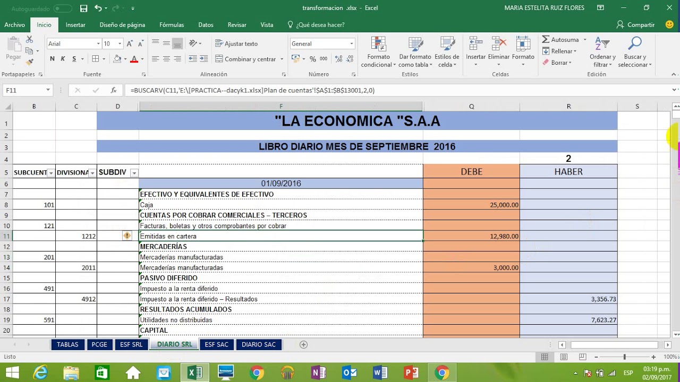Click the Ordenar y filtrar icon
The width and height of the screenshot is (680, 382).
click(602, 52)
